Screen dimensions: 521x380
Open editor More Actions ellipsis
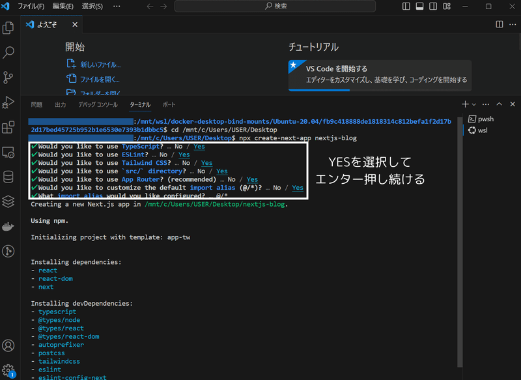[x=513, y=24]
